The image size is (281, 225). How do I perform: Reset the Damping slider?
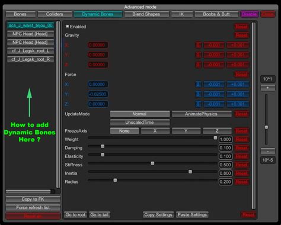point(241,148)
